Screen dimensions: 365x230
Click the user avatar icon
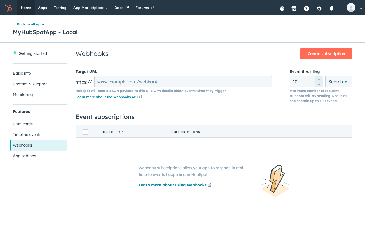pos(351,8)
